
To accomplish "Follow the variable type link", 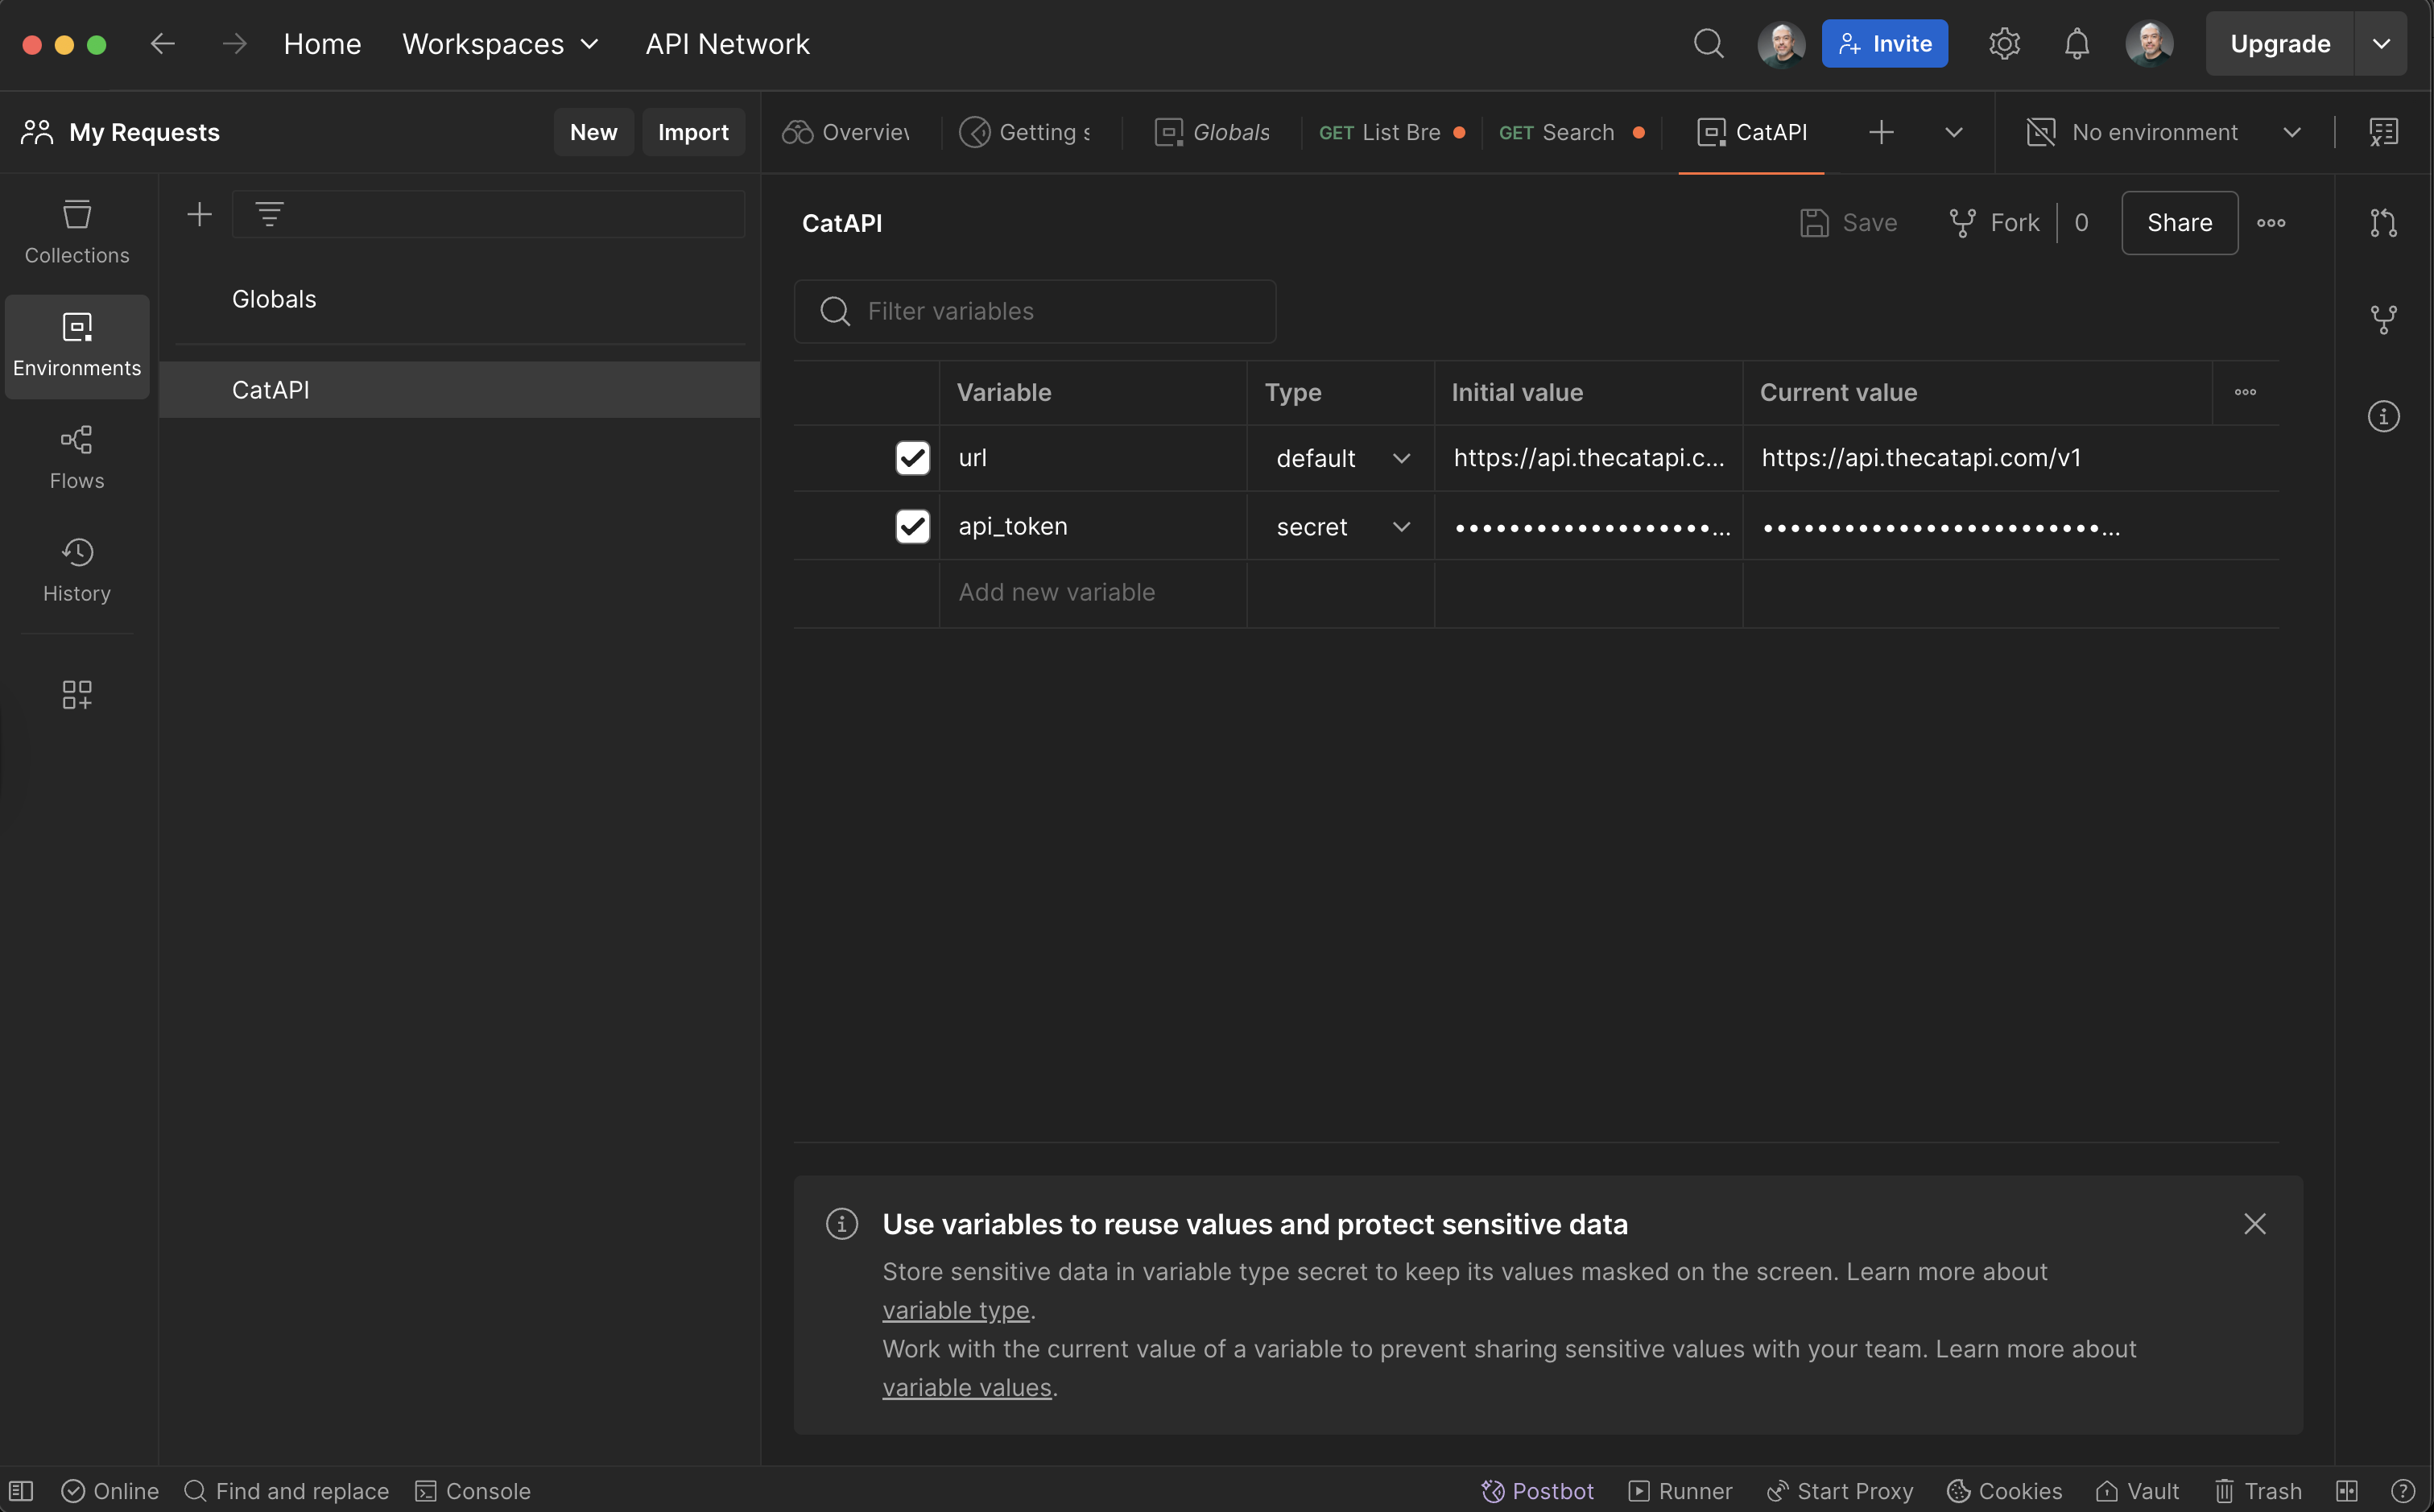I will click(955, 1310).
